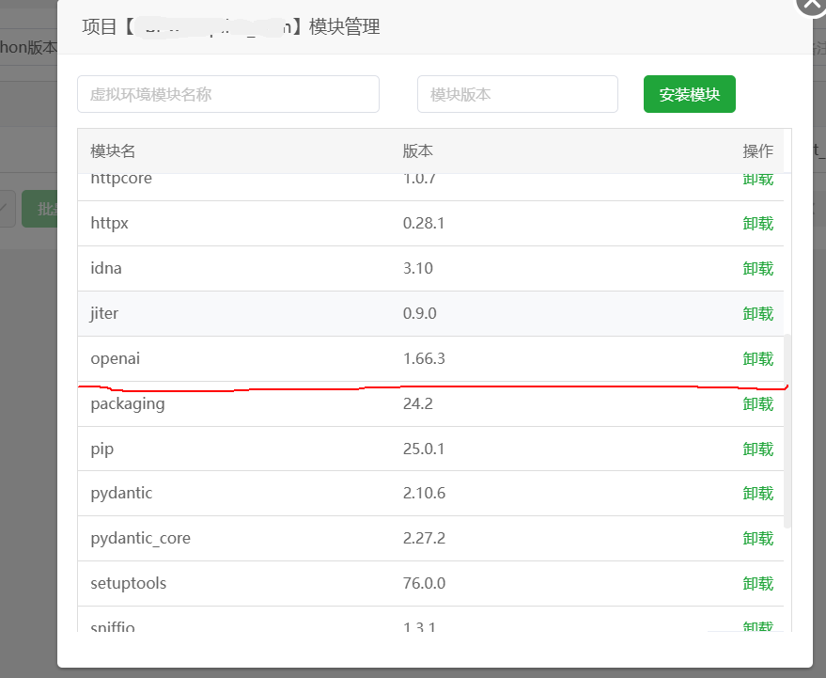Select the openai module name
This screenshot has width=826, height=678.
116,359
